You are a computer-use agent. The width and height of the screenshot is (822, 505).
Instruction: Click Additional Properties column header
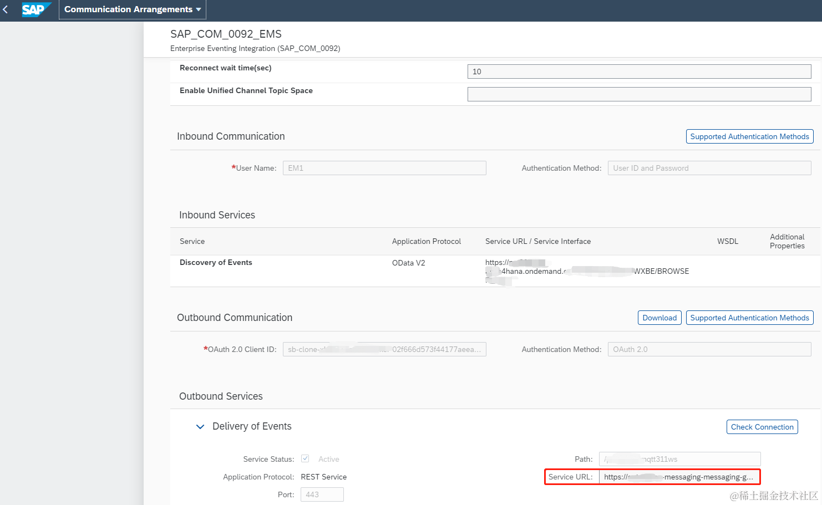(x=787, y=241)
